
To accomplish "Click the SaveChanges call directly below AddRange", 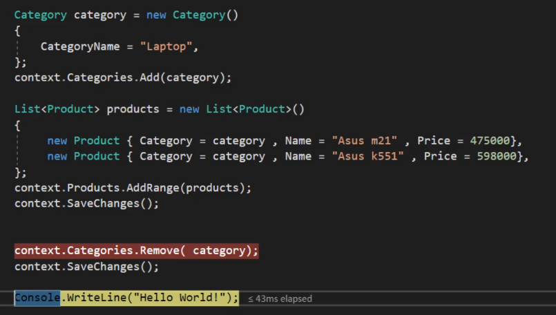I will click(87, 203).
